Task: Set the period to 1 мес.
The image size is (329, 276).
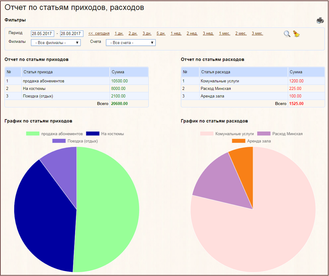Action: 224,33
